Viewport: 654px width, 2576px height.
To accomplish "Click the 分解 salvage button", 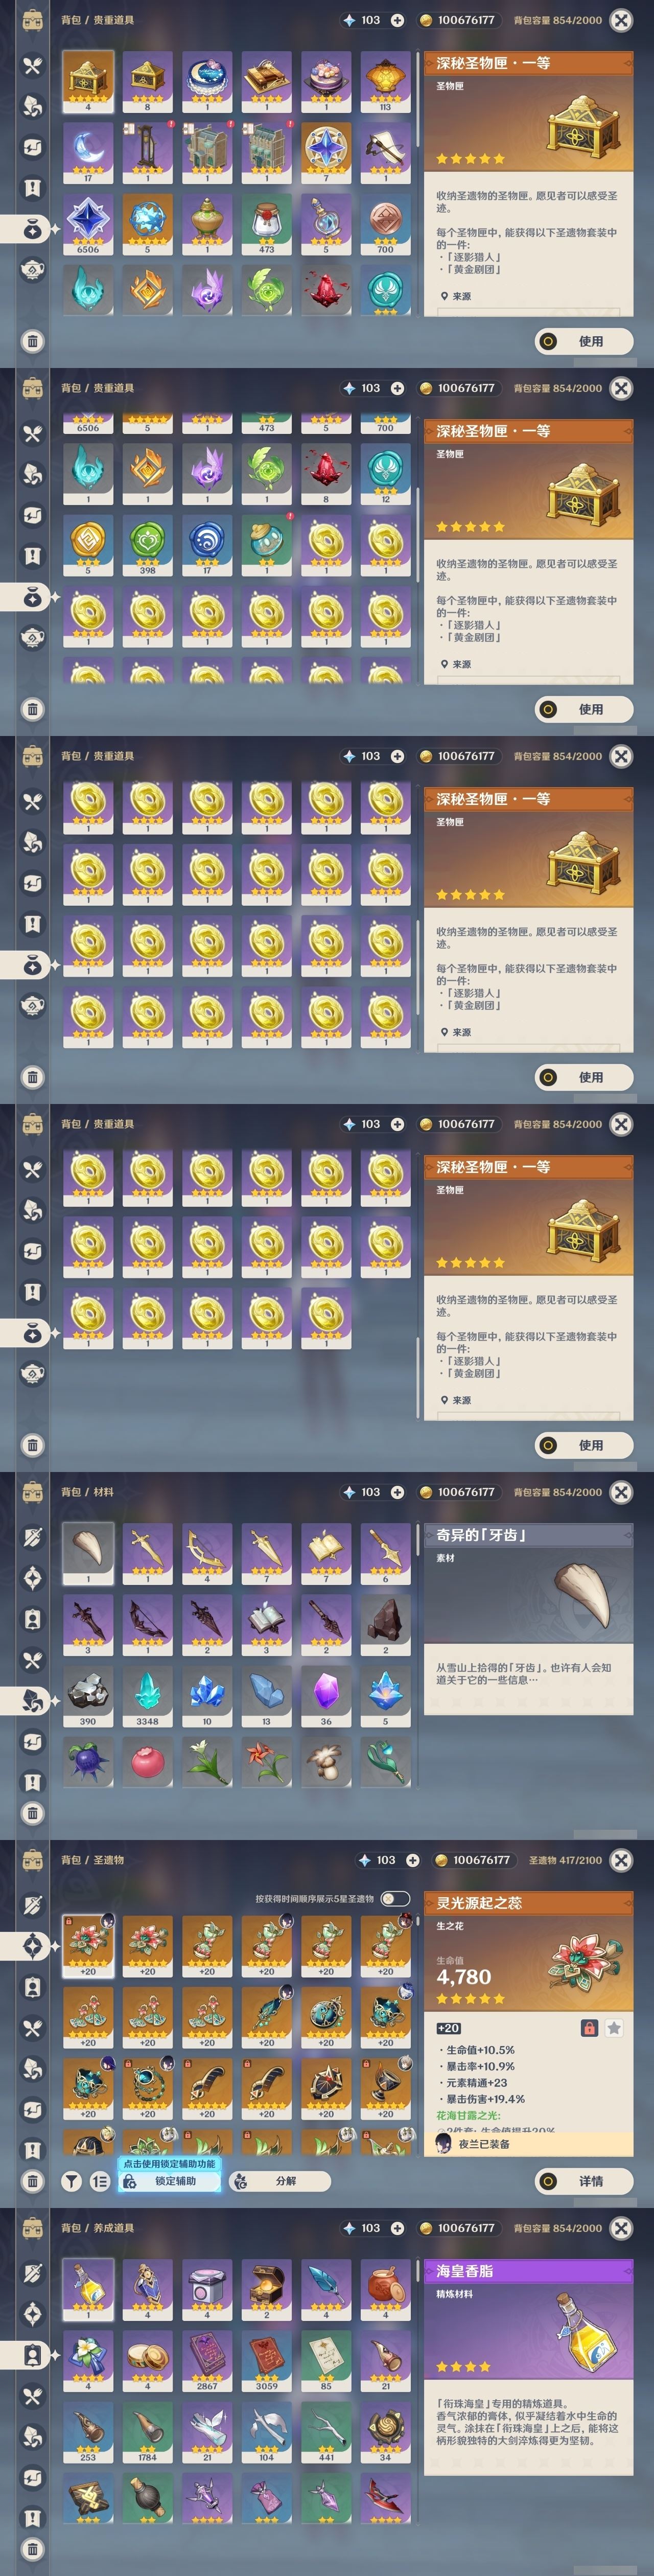I will coord(280,2181).
